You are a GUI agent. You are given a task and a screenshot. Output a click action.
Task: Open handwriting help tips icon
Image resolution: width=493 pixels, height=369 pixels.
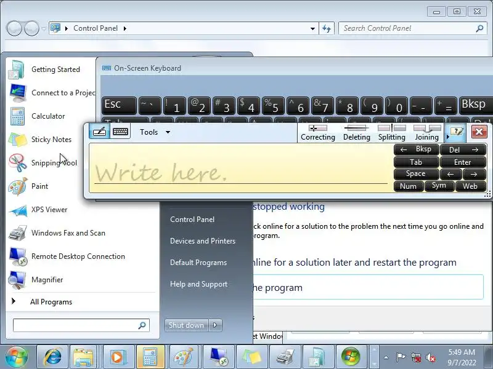(x=457, y=132)
